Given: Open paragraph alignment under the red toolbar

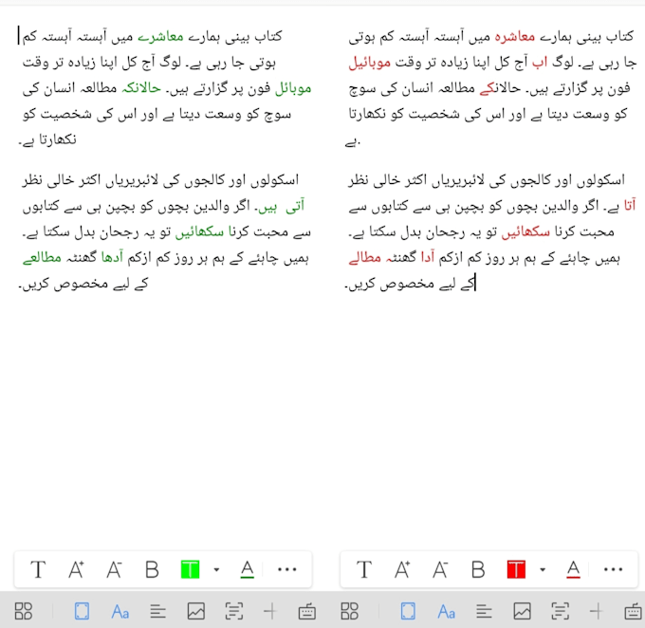Looking at the screenshot, I should point(484,612).
